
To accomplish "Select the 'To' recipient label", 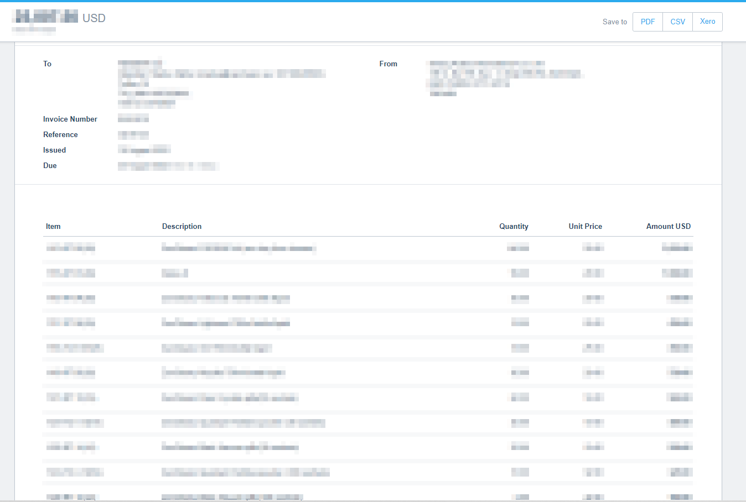I will [48, 64].
